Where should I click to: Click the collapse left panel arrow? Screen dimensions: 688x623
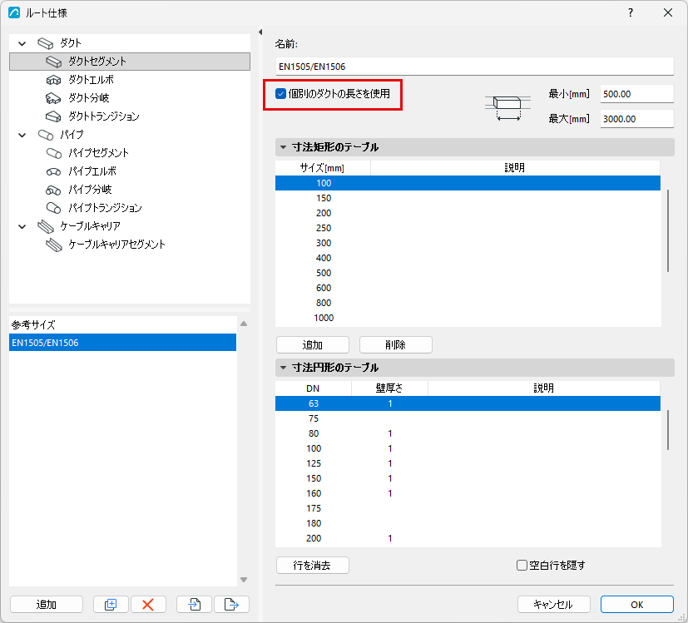[260, 32]
